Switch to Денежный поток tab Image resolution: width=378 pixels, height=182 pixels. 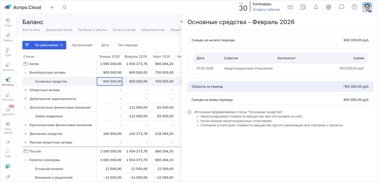coord(59,30)
